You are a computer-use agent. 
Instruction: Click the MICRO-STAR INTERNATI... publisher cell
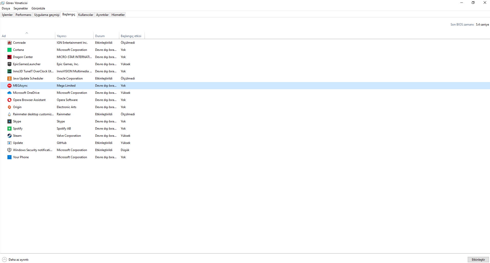pos(74,57)
